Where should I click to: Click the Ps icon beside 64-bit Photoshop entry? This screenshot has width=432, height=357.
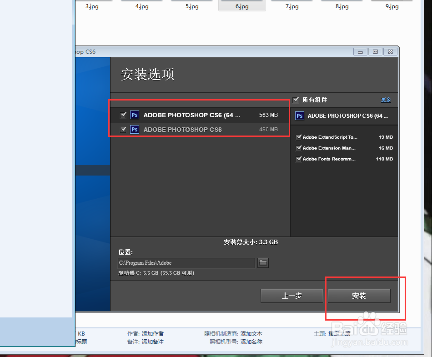click(134, 115)
